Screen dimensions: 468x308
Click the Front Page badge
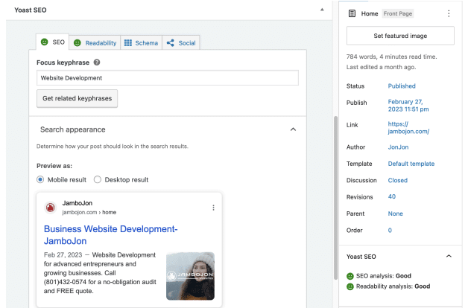397,13
